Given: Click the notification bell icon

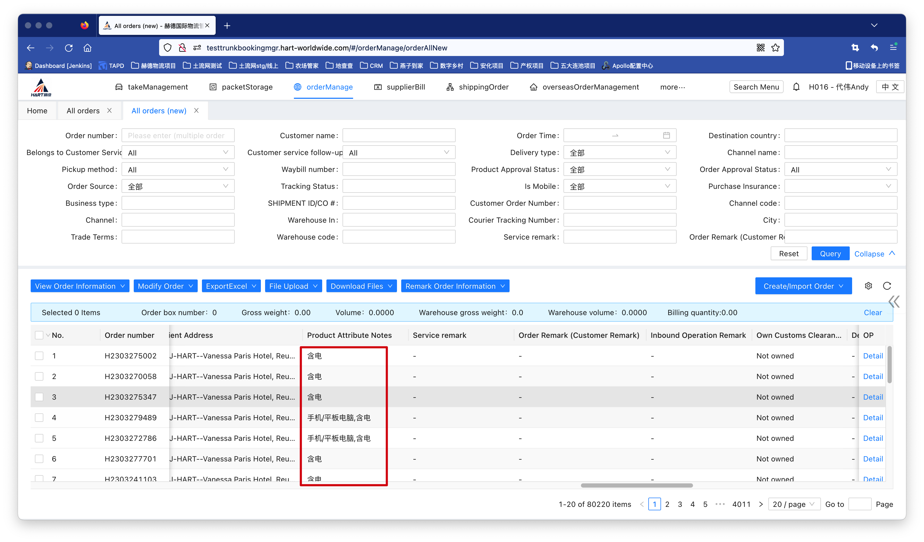Looking at the screenshot, I should tap(796, 87).
